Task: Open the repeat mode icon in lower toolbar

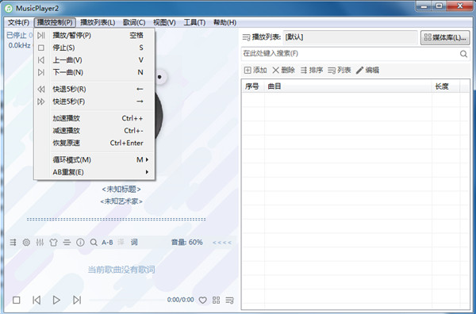Action: tap(13, 243)
